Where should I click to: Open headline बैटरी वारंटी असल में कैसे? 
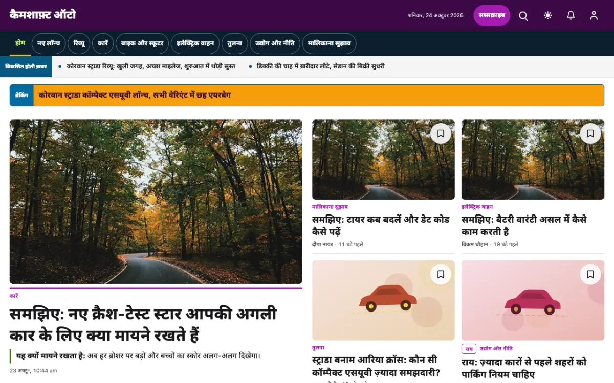pos(524,225)
